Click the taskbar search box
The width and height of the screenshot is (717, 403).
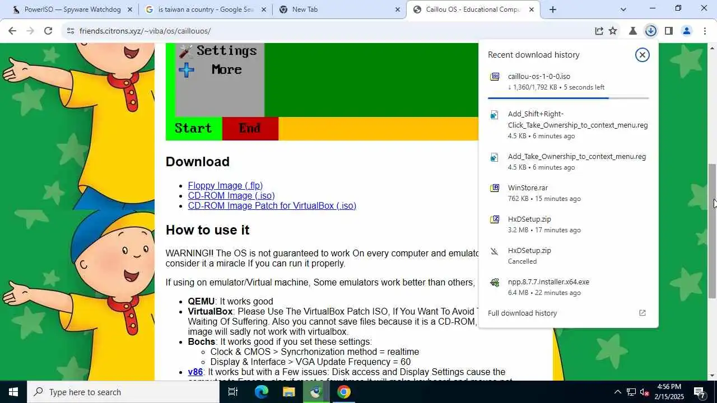(123, 392)
